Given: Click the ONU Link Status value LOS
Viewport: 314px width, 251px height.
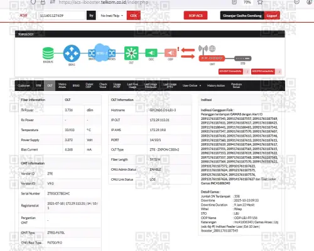Looking at the screenshot, I should pos(153,179).
